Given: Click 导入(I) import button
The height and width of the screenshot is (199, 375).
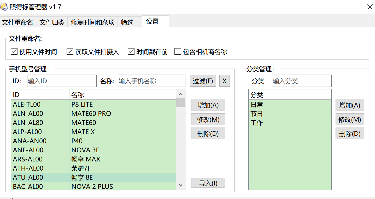Looking at the screenshot, I should tap(208, 183).
